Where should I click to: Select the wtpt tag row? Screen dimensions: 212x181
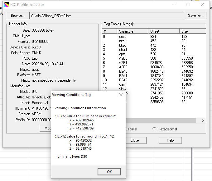tap(123, 41)
